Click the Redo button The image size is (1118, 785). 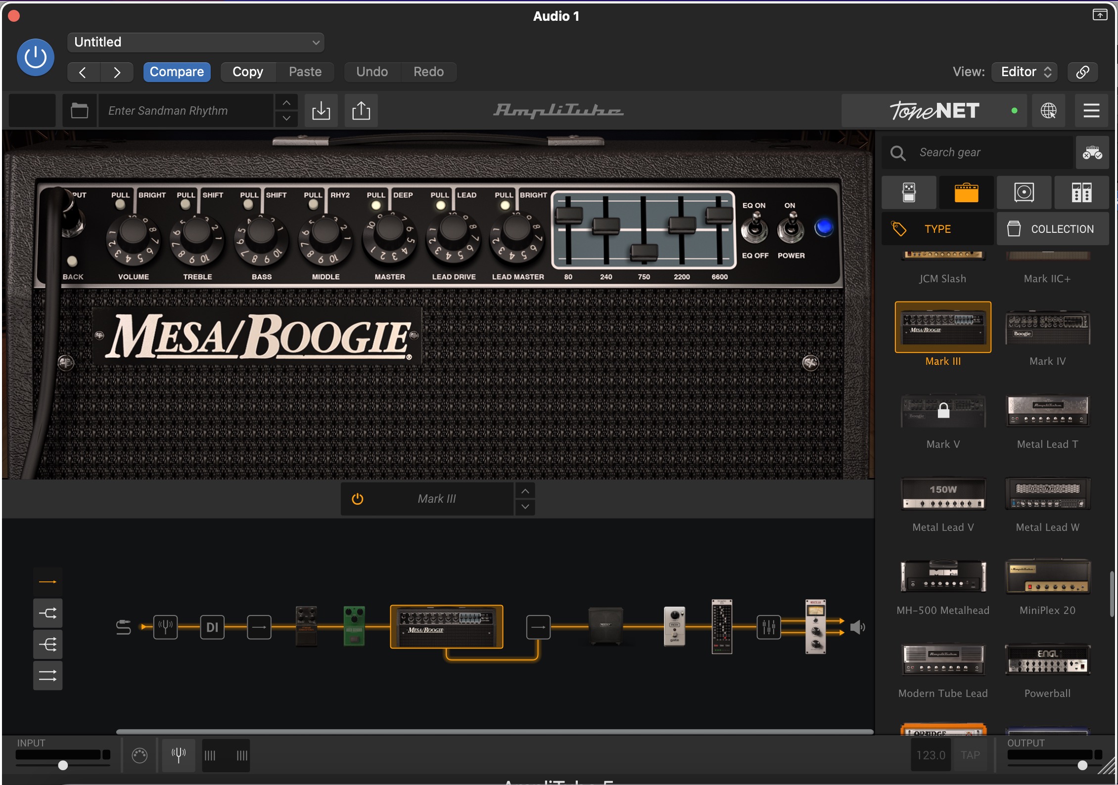pyautogui.click(x=428, y=72)
